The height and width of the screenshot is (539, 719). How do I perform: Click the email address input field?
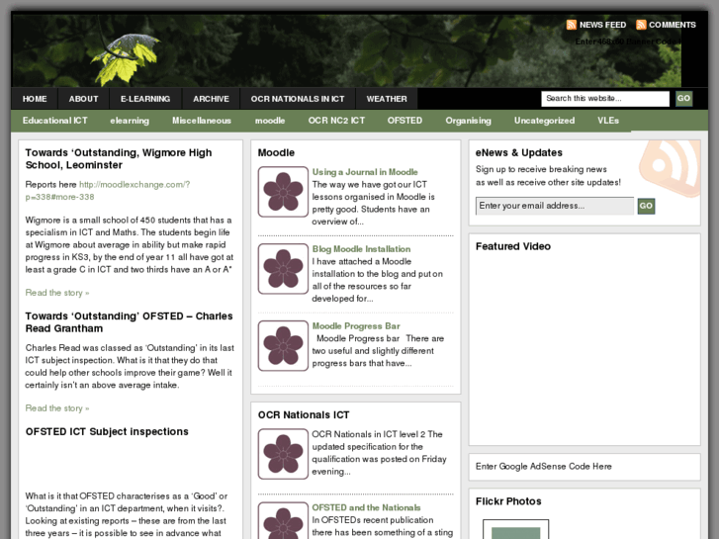(x=555, y=206)
